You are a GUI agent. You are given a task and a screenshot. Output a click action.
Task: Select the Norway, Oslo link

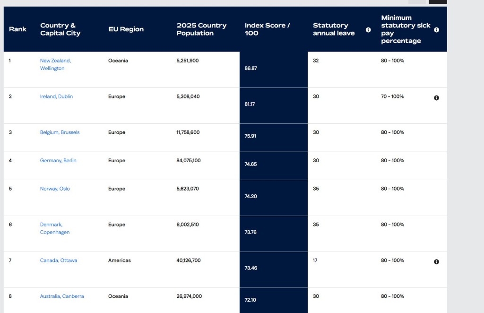tap(55, 189)
